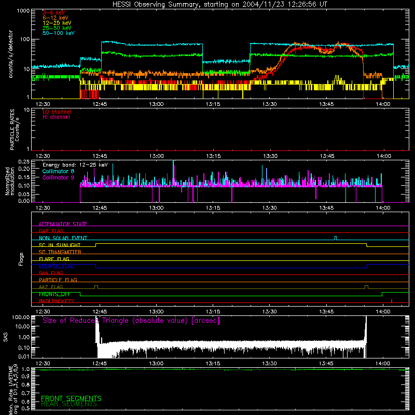Click the ATTENUATOR STATE flag label
415x415 pixels.
[x=63, y=224]
